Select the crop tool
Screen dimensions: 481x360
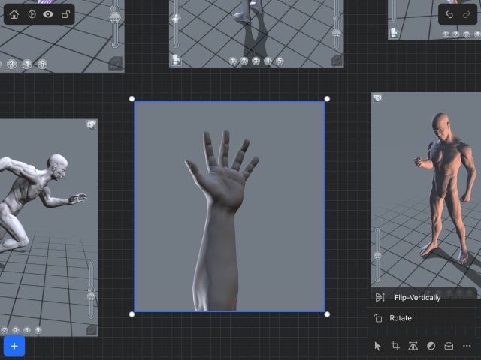tap(395, 346)
